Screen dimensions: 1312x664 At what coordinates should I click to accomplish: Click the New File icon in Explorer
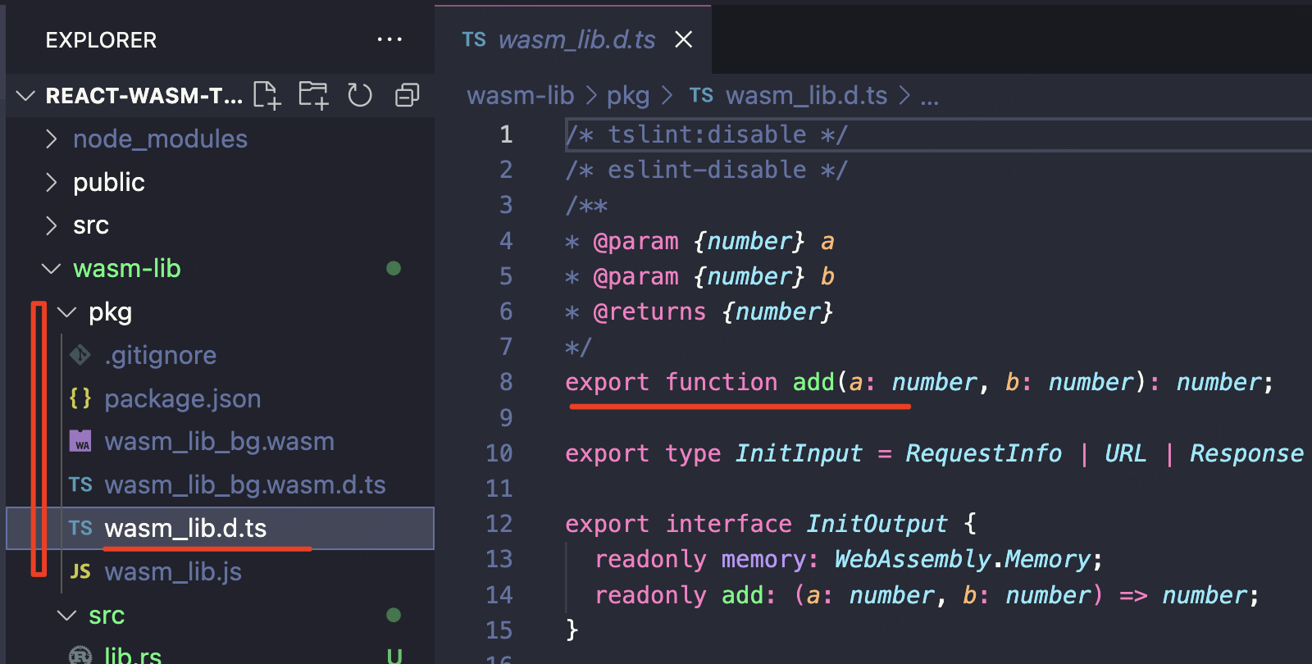pyautogui.click(x=266, y=95)
